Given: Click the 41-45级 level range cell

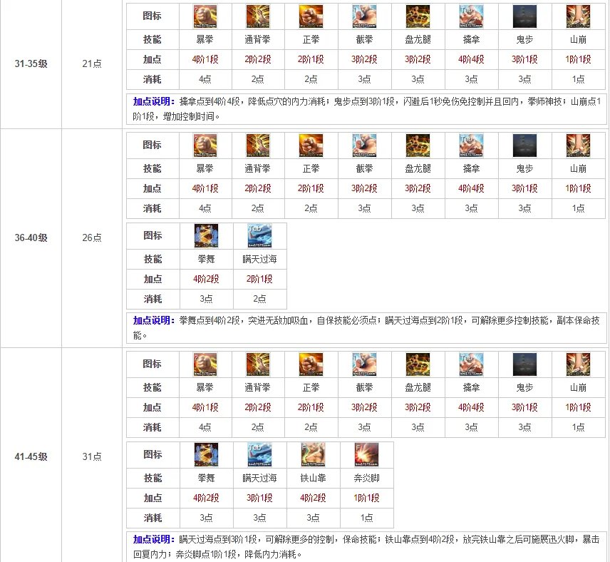Looking at the screenshot, I should 31,456.
